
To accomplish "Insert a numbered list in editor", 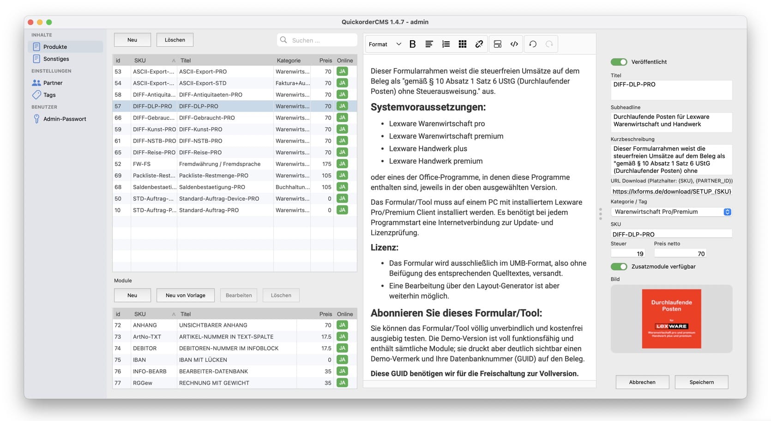I will coord(446,44).
